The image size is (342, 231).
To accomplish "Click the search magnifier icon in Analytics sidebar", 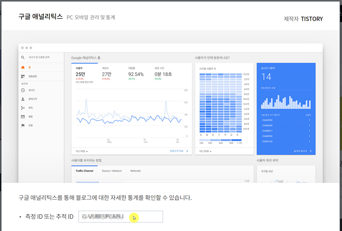I will coord(23,58).
